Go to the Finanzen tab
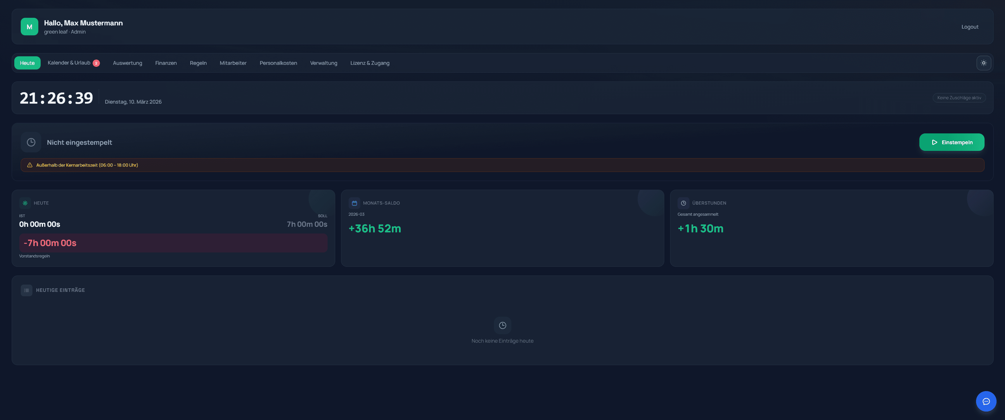Image resolution: width=1005 pixels, height=420 pixels. tap(166, 63)
